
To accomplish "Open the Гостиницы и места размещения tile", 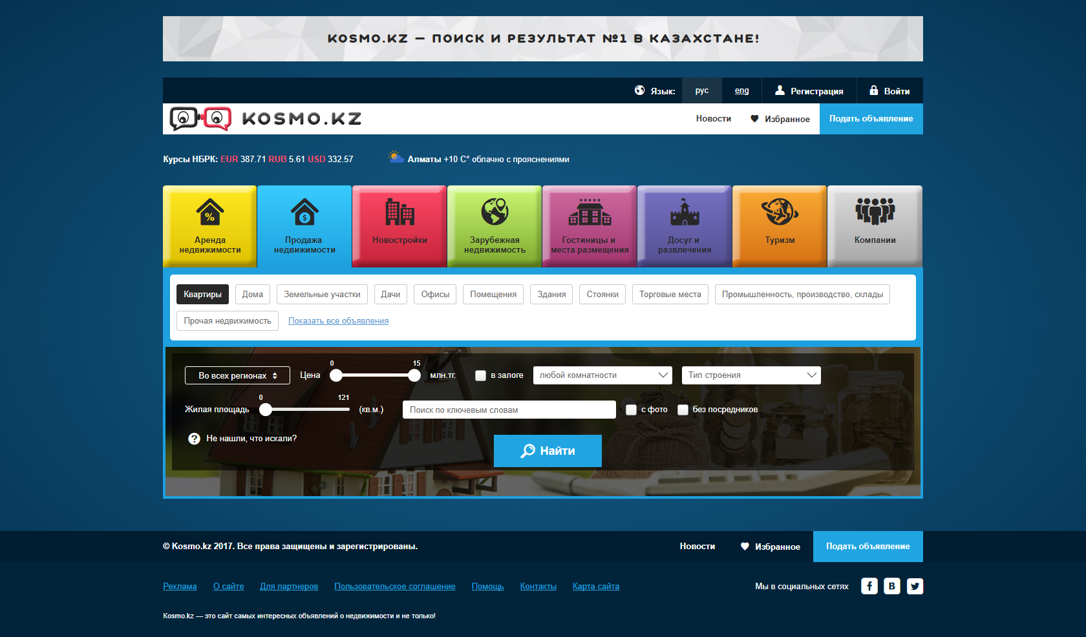I will coord(590,226).
